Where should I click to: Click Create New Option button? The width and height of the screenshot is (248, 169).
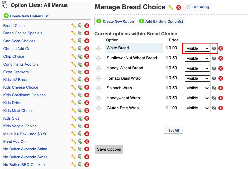(x=115, y=21)
